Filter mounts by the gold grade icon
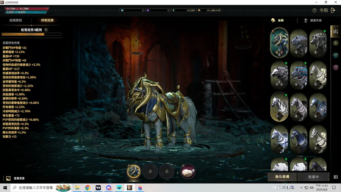Viewport: 341px width, 192px height. pyautogui.click(x=336, y=43)
